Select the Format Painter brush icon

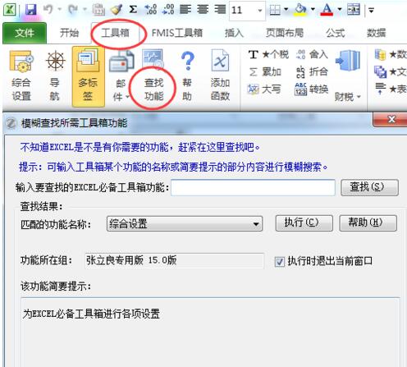point(117,10)
